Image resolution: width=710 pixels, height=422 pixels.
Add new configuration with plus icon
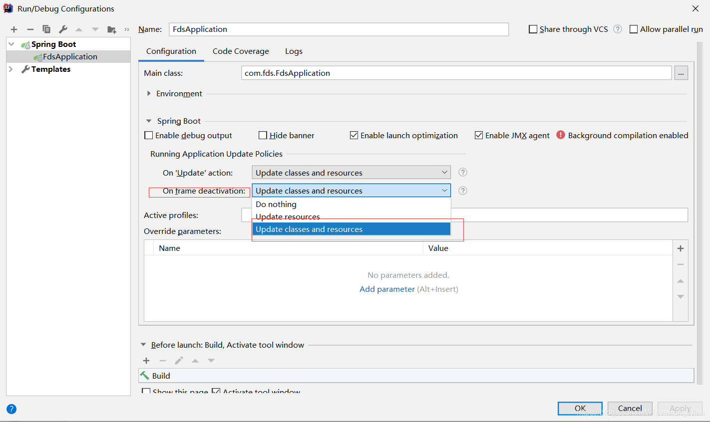[14, 29]
